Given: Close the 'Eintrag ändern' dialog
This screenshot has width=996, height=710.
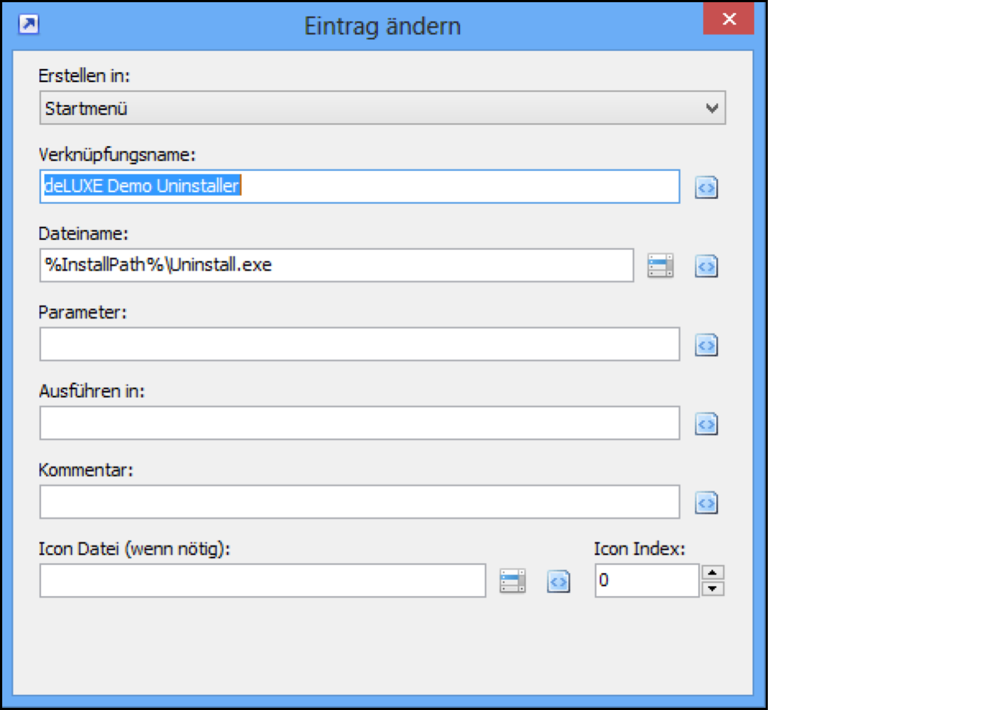Looking at the screenshot, I should pyautogui.click(x=728, y=19).
